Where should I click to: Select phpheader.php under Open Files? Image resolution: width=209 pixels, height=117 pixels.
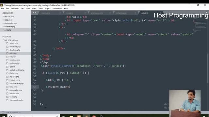(10, 23)
